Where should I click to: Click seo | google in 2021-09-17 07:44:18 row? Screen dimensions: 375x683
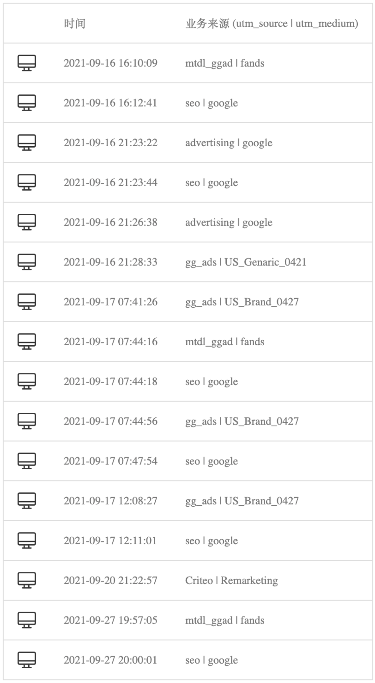[212, 382]
